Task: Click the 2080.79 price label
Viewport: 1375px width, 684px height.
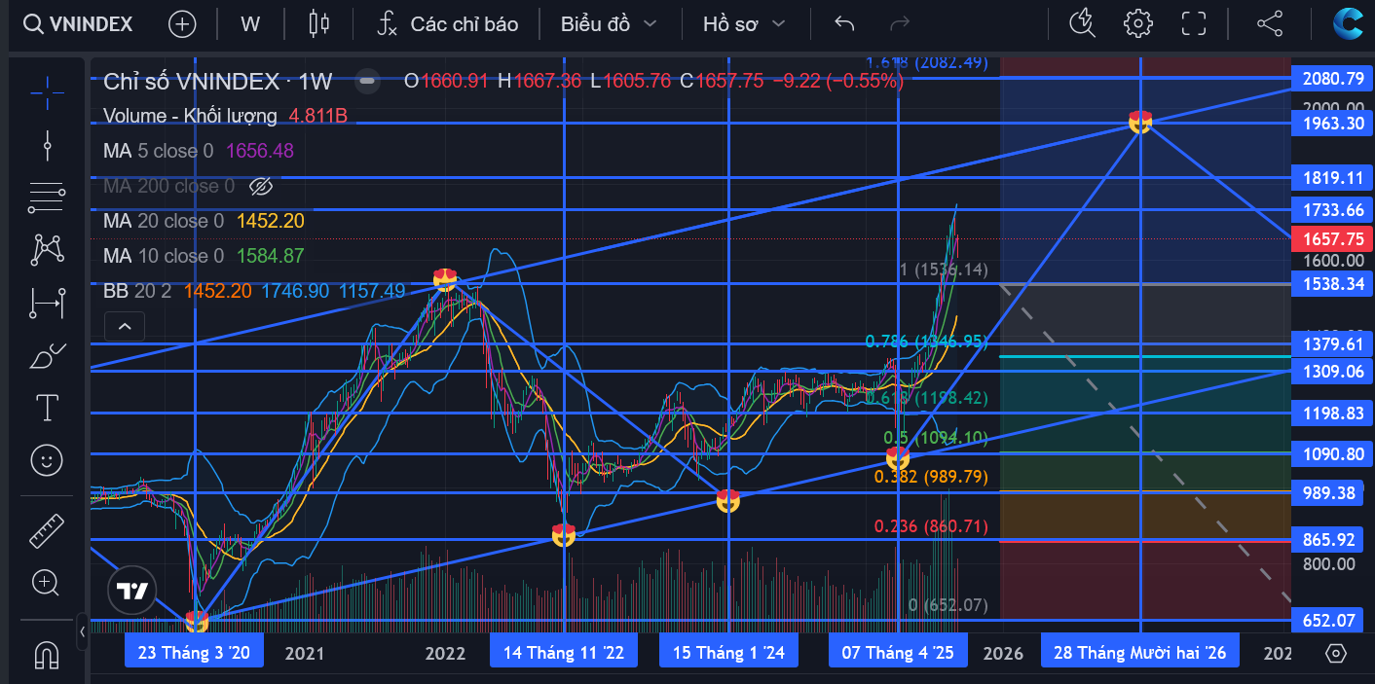Action: 1331,79
